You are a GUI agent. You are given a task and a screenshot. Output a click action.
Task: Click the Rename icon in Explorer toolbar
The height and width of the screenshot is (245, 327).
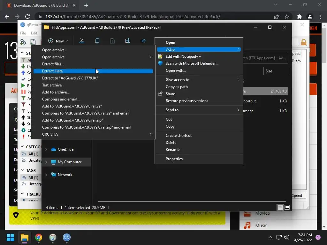(128, 41)
